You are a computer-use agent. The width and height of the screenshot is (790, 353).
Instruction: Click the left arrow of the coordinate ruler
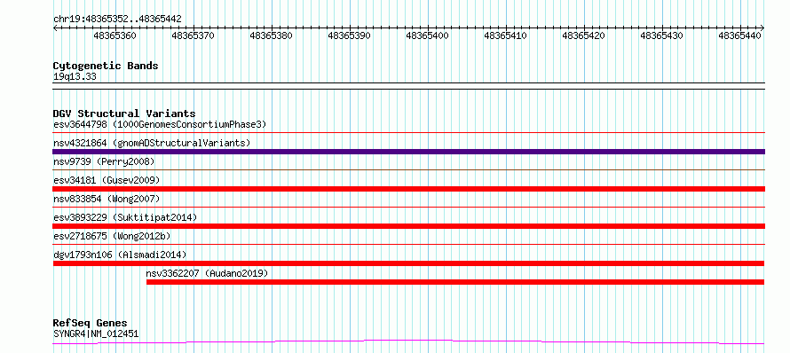point(55,28)
